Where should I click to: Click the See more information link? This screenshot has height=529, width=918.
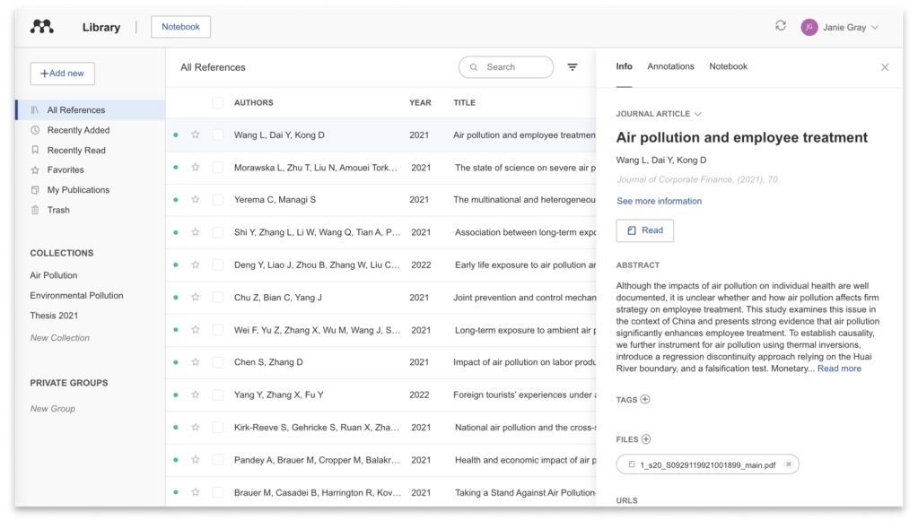(x=659, y=201)
